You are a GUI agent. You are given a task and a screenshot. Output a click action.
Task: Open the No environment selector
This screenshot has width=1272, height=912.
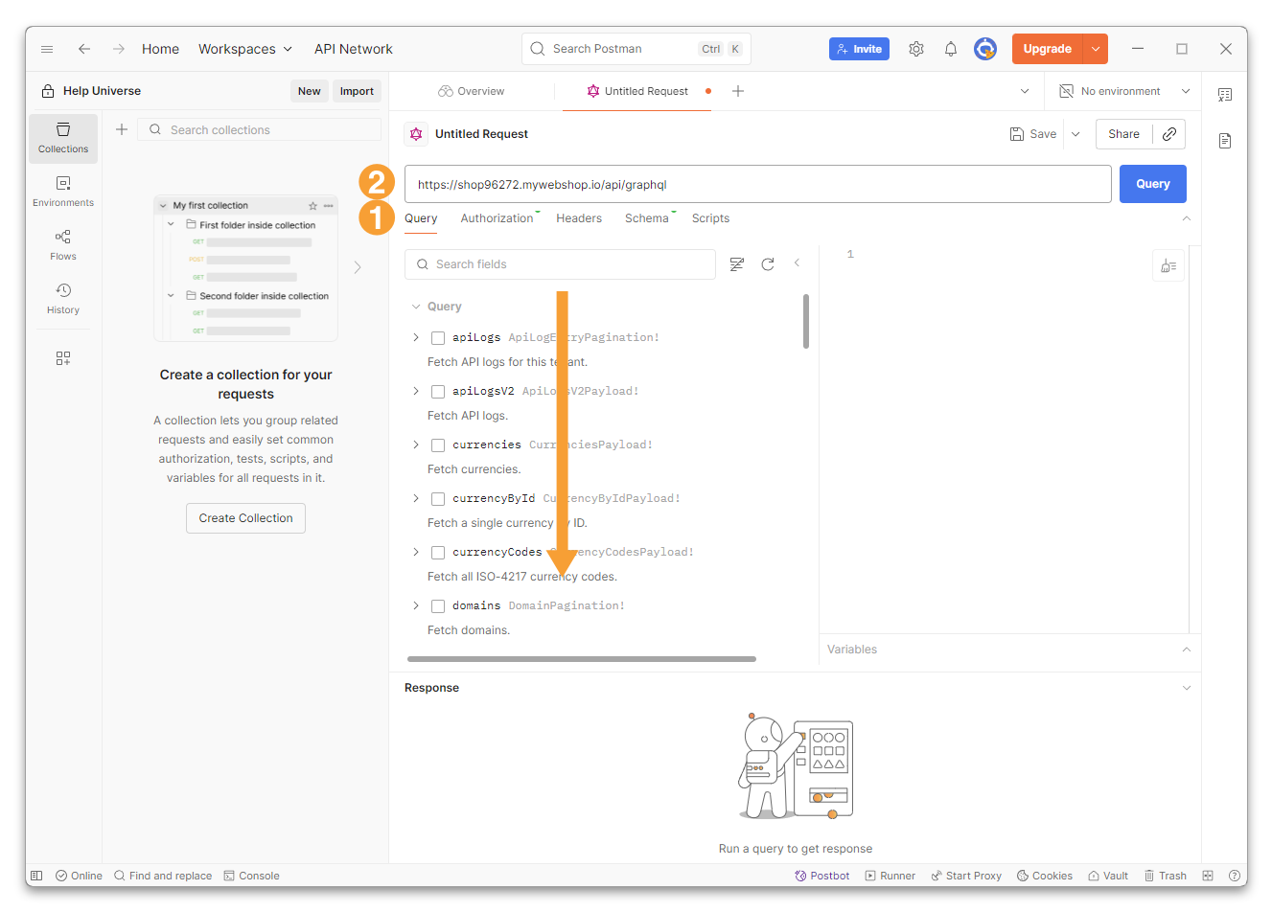tap(1124, 91)
